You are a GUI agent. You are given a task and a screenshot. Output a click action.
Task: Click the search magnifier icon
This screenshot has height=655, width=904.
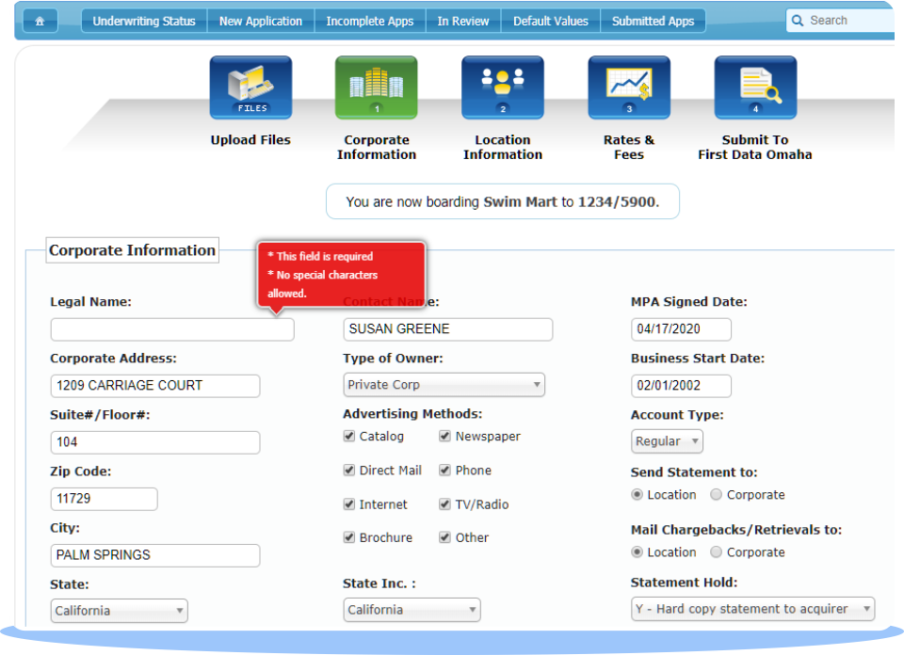pyautogui.click(x=798, y=21)
